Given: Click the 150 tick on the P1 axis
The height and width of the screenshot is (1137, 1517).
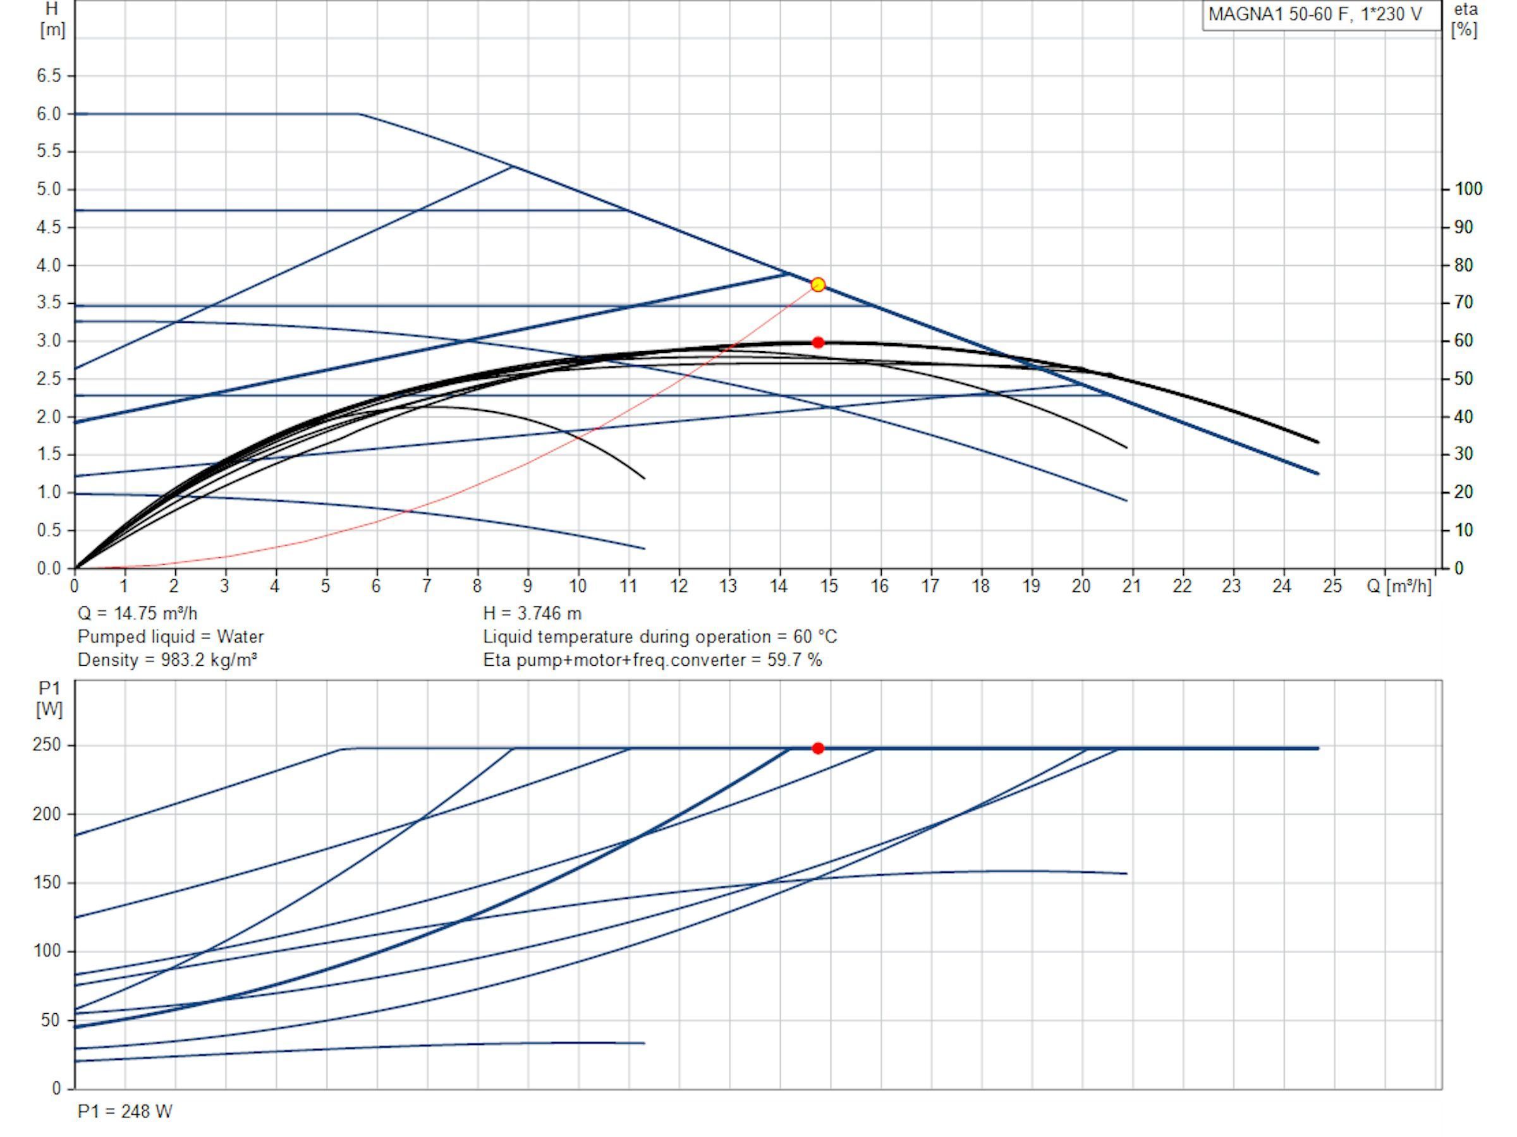Looking at the screenshot, I should [x=46, y=882].
